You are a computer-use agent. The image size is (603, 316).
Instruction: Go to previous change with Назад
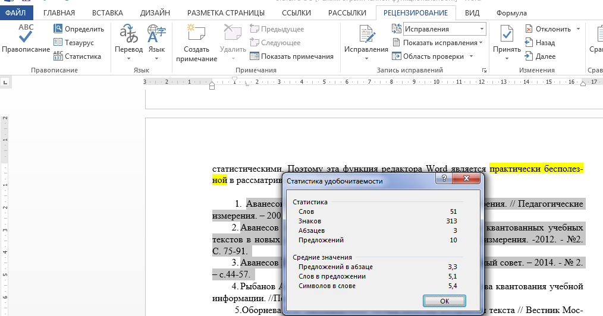click(540, 43)
